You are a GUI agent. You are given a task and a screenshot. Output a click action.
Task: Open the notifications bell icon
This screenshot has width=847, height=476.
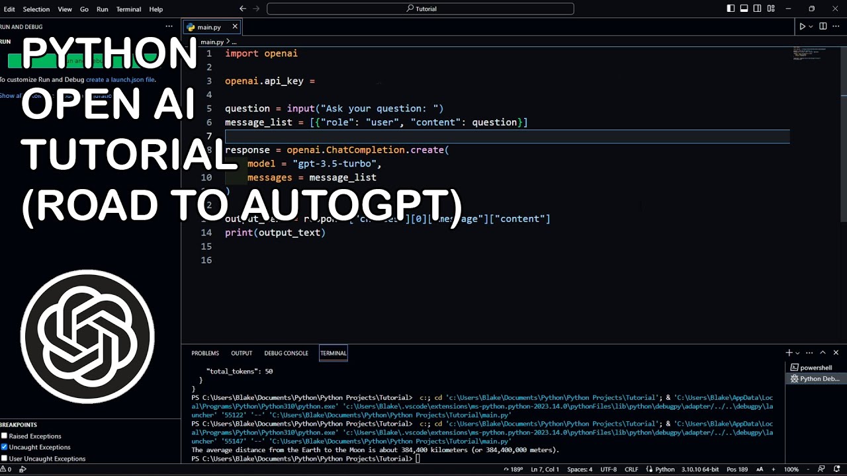point(836,469)
